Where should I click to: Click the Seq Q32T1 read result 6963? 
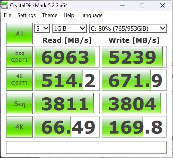[67, 57]
